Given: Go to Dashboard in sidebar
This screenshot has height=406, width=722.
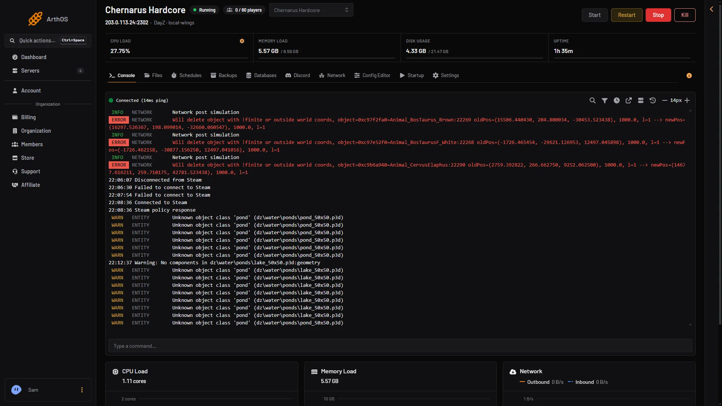Looking at the screenshot, I should tap(48, 57).
